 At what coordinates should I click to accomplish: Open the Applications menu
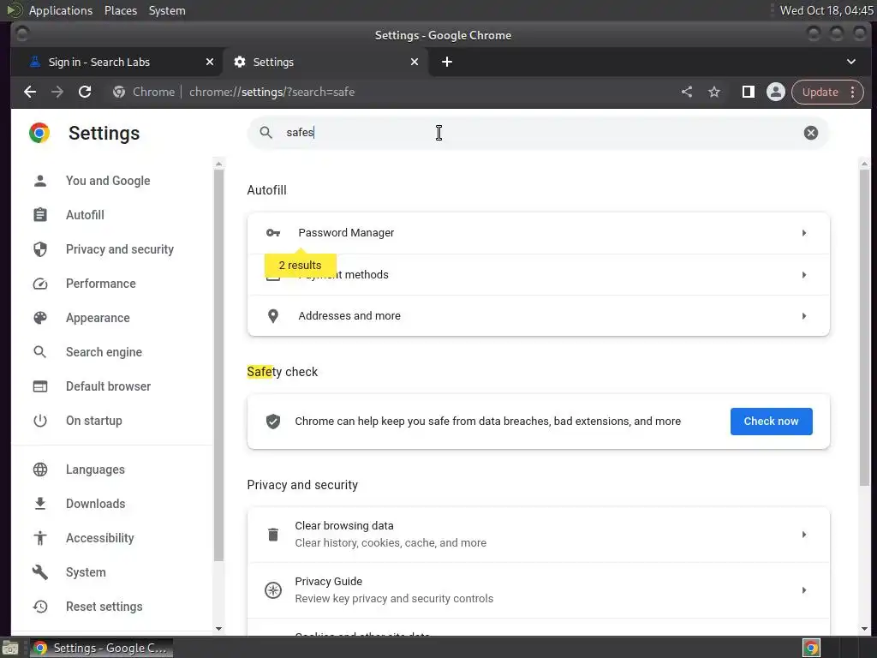(x=61, y=10)
